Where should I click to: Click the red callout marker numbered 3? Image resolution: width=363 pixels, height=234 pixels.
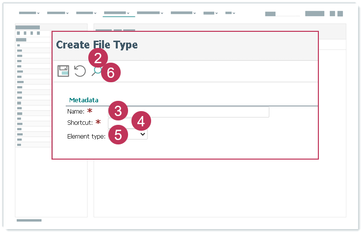[x=118, y=111]
